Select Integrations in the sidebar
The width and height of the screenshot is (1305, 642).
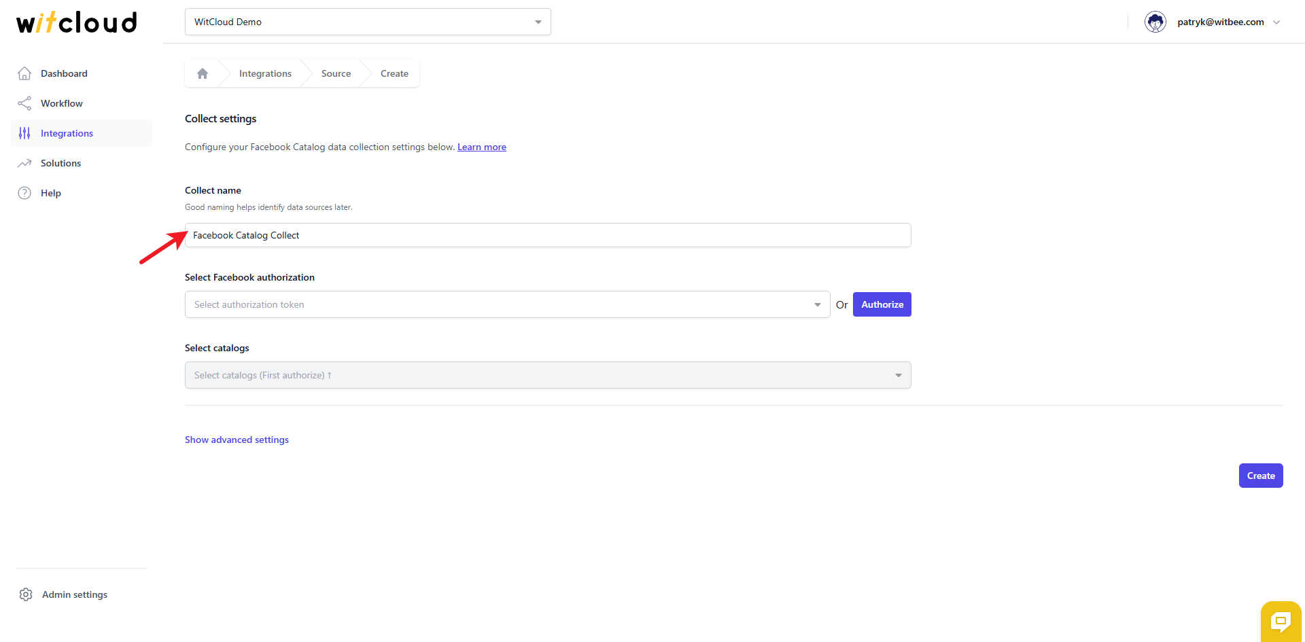[82, 133]
